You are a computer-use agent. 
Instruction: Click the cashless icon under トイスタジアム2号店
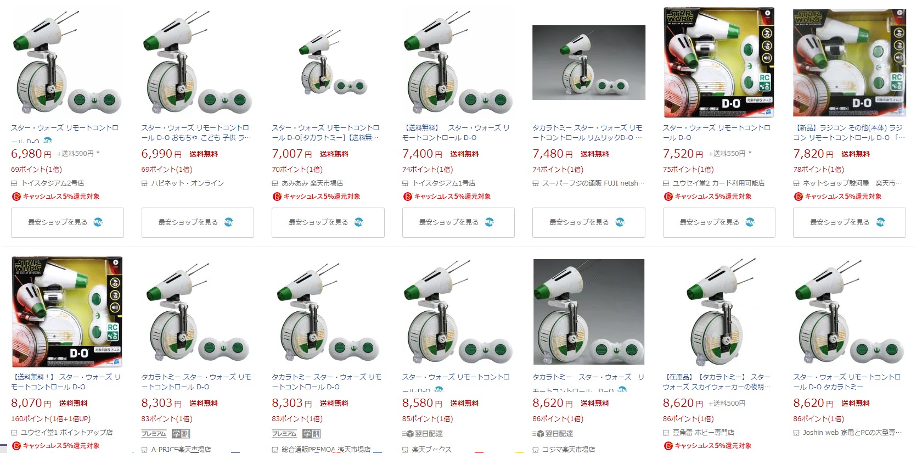16,197
